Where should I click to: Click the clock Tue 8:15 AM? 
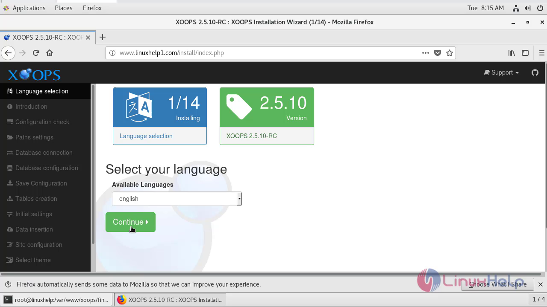(485, 8)
